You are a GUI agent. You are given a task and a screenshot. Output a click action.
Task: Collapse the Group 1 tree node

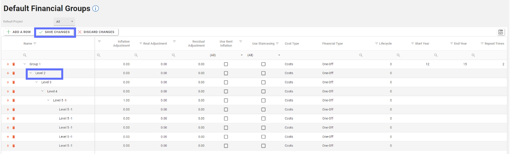tap(25, 64)
